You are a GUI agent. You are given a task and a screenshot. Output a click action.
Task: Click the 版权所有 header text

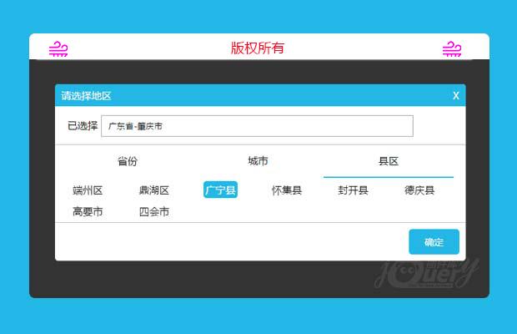258,48
